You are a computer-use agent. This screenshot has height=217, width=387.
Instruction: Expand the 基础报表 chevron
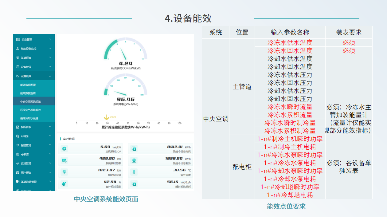click(x=50, y=58)
